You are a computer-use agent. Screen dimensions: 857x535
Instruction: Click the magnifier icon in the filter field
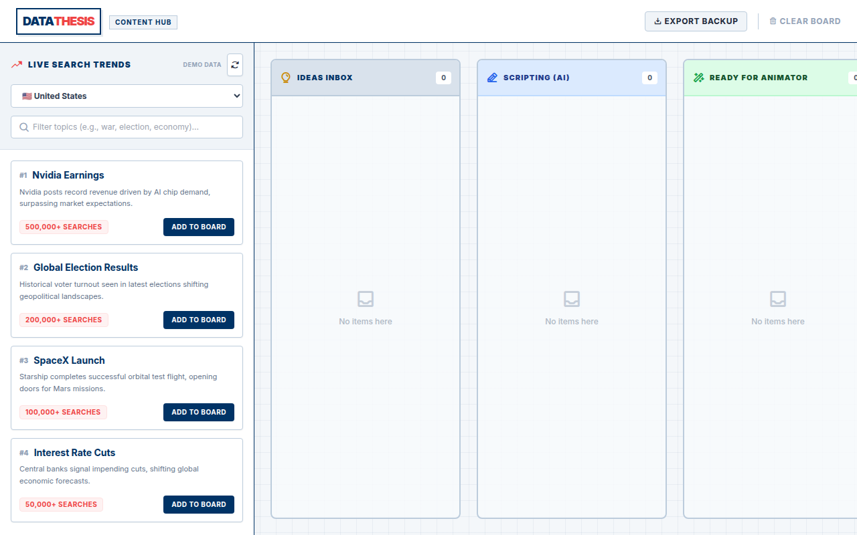[24, 127]
